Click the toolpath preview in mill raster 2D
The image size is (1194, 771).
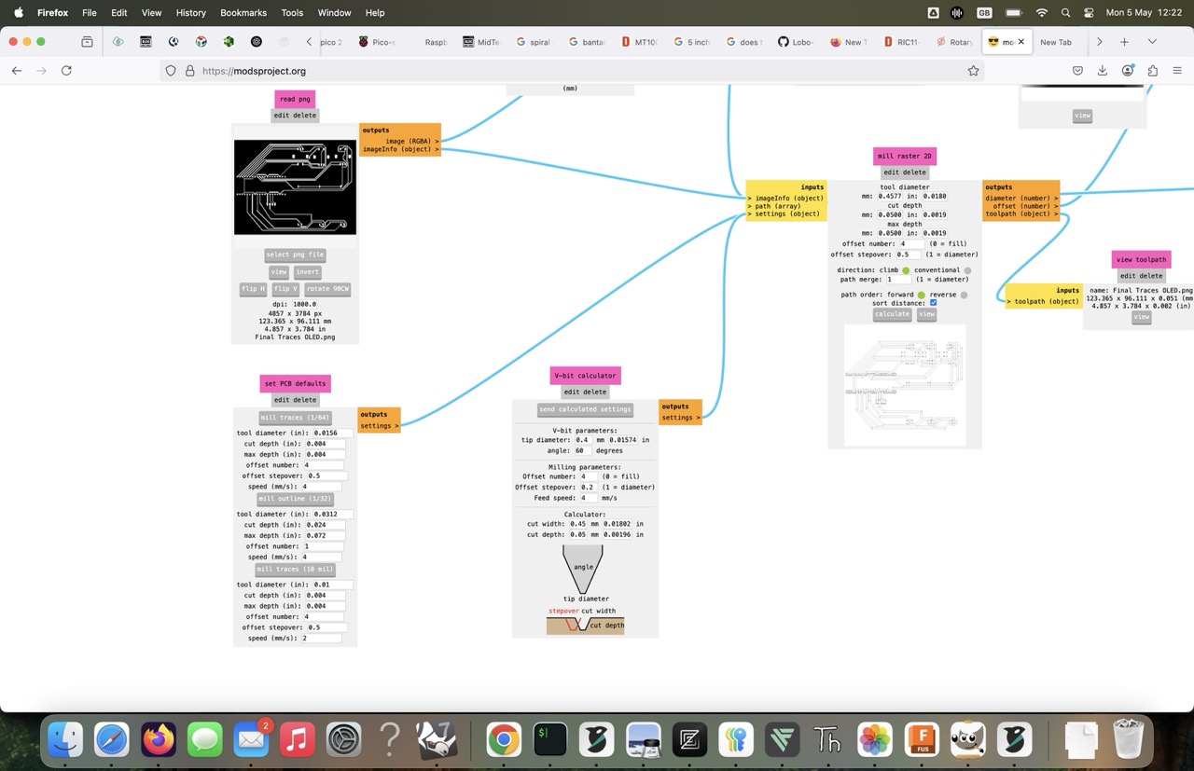pyautogui.click(x=905, y=385)
